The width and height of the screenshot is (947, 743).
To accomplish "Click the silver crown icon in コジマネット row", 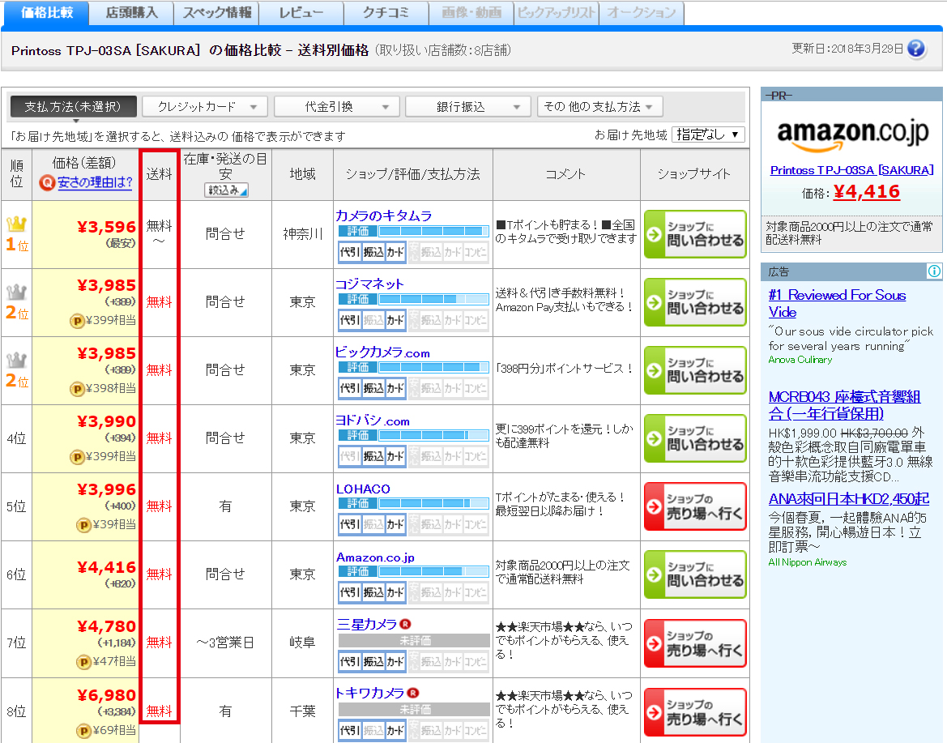I will click(x=17, y=293).
